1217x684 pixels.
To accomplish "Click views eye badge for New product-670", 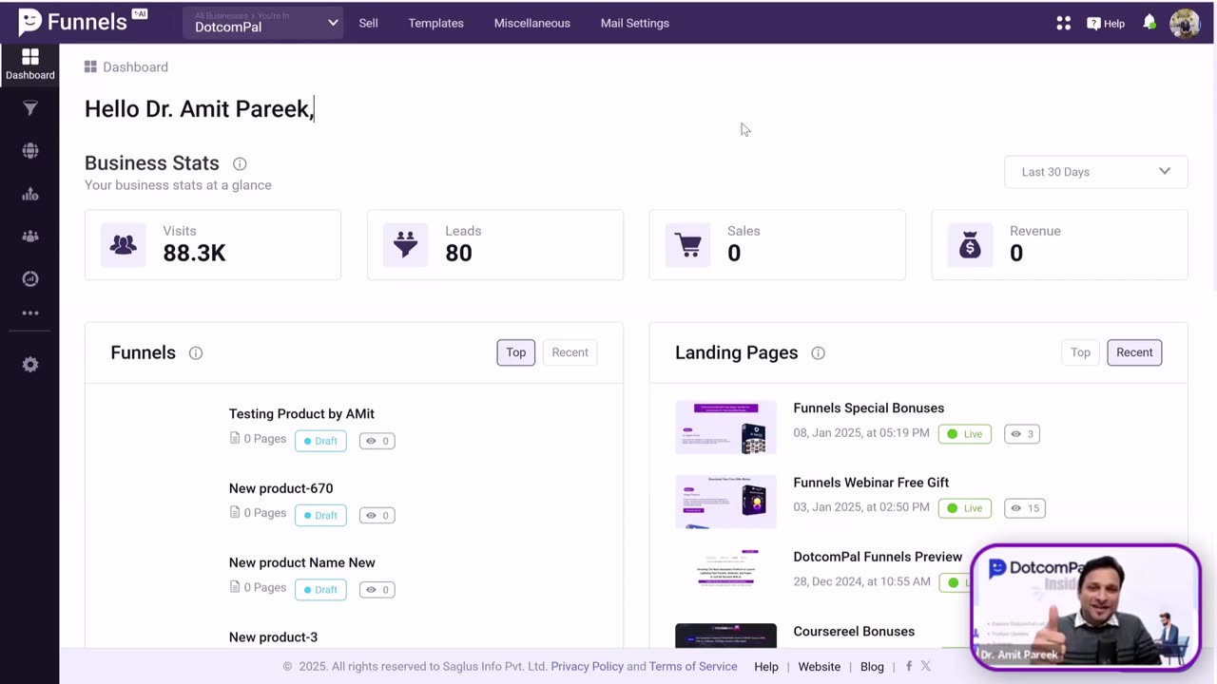I will tap(377, 515).
